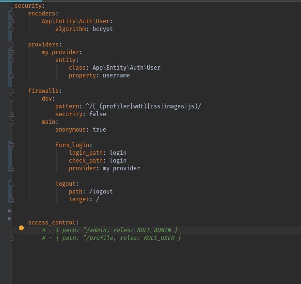Image resolution: width=301 pixels, height=284 pixels.
Task: Click the '/logout' path value
Action: (x=101, y=192)
